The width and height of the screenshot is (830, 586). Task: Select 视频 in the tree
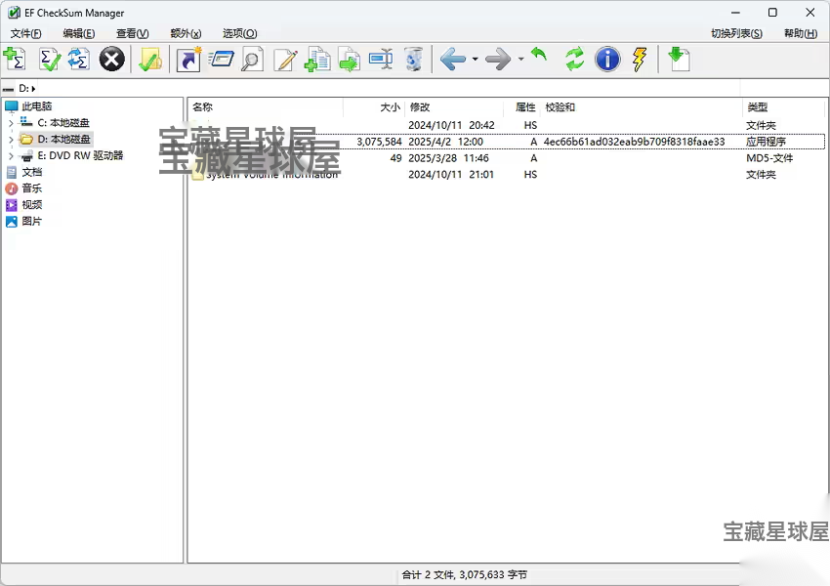[x=32, y=205]
